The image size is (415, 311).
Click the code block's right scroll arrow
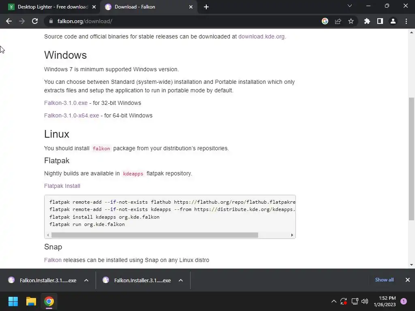tap(292, 235)
